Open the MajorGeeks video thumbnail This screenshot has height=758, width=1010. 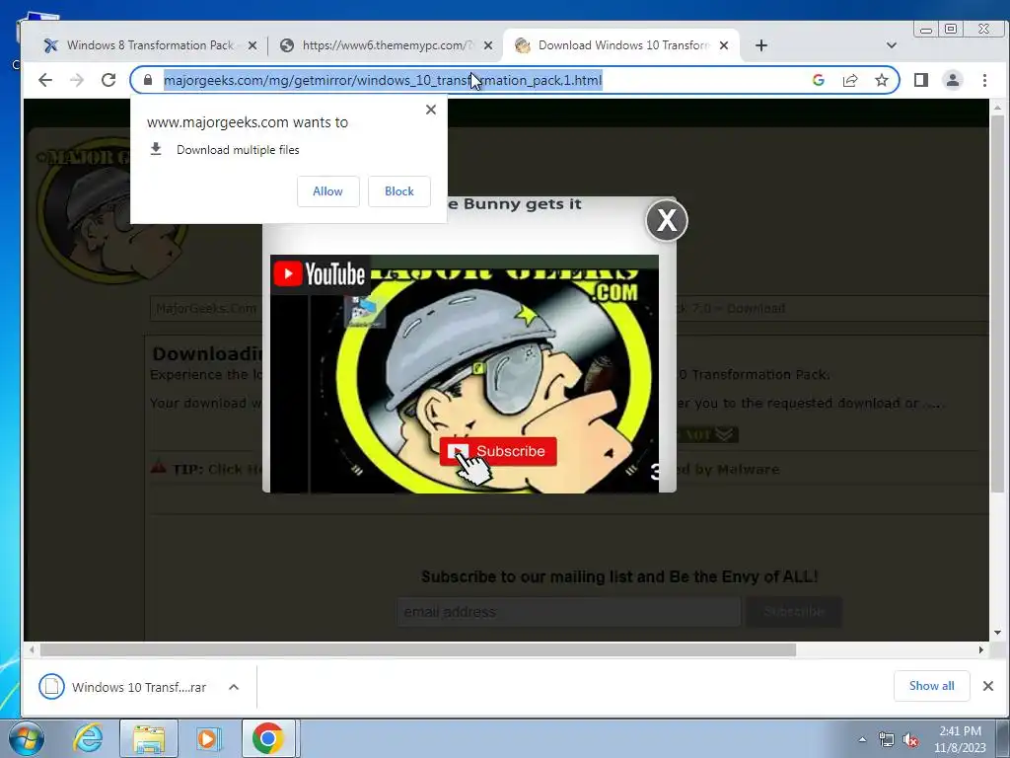point(464,374)
